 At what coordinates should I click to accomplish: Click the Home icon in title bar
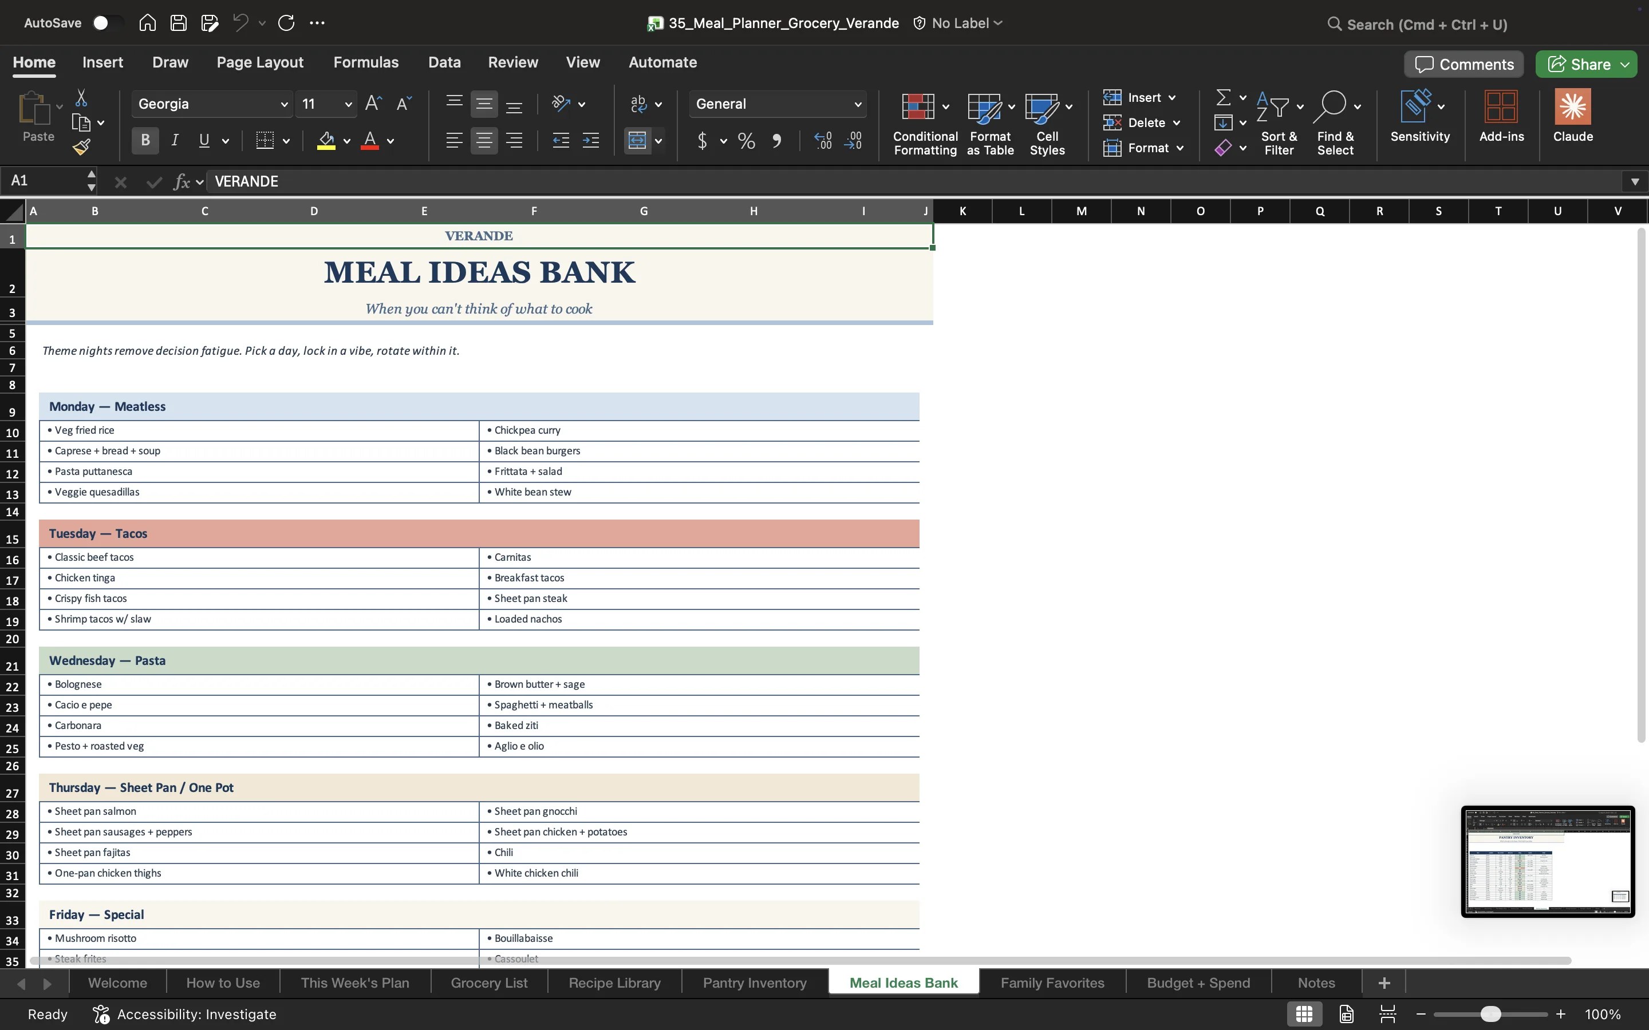(x=147, y=23)
